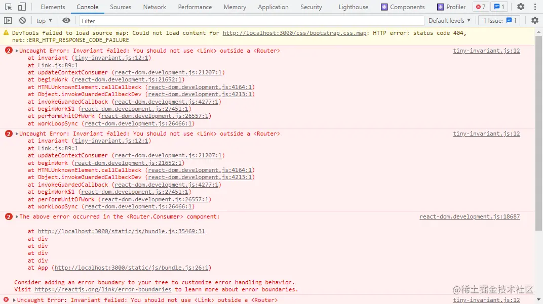
Task: Collapse the Router.Consumer error message arrow
Action: [x=17, y=217]
